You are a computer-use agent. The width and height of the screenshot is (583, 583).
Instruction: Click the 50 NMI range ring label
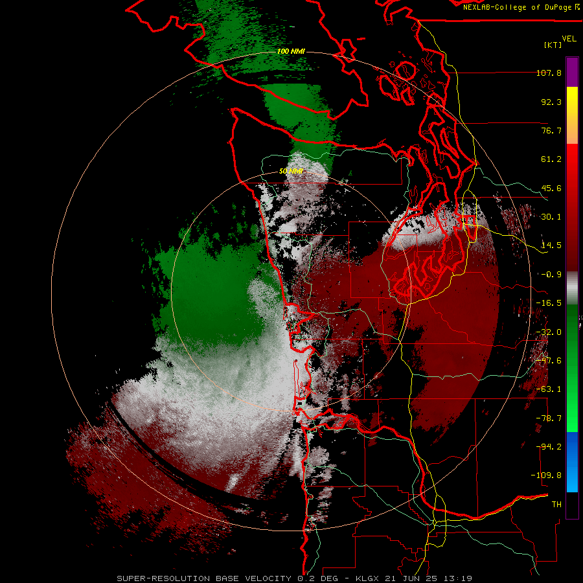click(x=291, y=171)
